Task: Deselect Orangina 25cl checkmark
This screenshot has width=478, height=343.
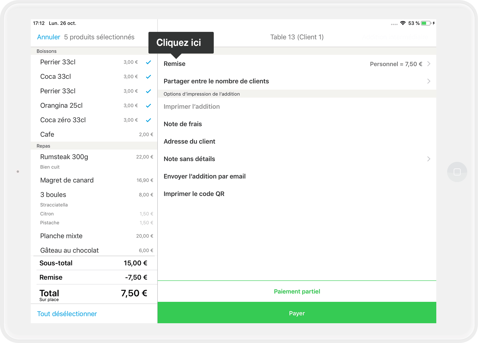Action: click(148, 105)
